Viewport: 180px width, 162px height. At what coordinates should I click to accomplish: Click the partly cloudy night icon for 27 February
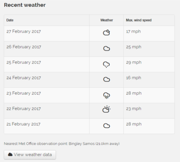coord(106,33)
